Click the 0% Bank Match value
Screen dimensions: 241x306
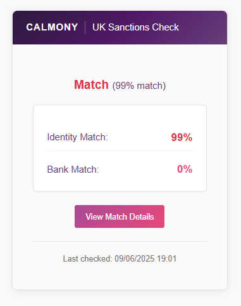[185, 169]
